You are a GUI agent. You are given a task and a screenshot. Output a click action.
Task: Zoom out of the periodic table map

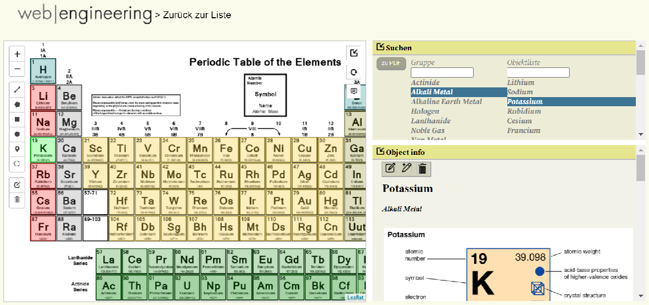17,69
